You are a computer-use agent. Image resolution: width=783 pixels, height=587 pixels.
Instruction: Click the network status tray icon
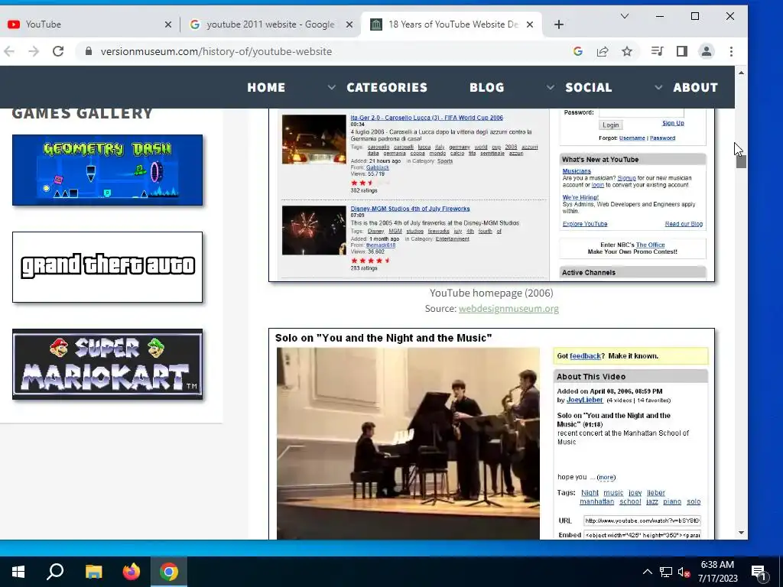click(666, 572)
